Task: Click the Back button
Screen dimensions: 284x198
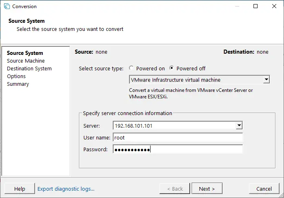Action: (x=175, y=189)
